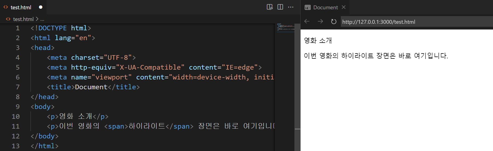The image size is (493, 151).
Task: Go forward in the preview browser
Action: pyautogui.click(x=320, y=21)
